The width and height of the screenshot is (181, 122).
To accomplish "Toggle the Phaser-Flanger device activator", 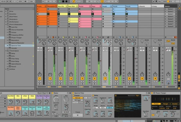I will 152,93.
